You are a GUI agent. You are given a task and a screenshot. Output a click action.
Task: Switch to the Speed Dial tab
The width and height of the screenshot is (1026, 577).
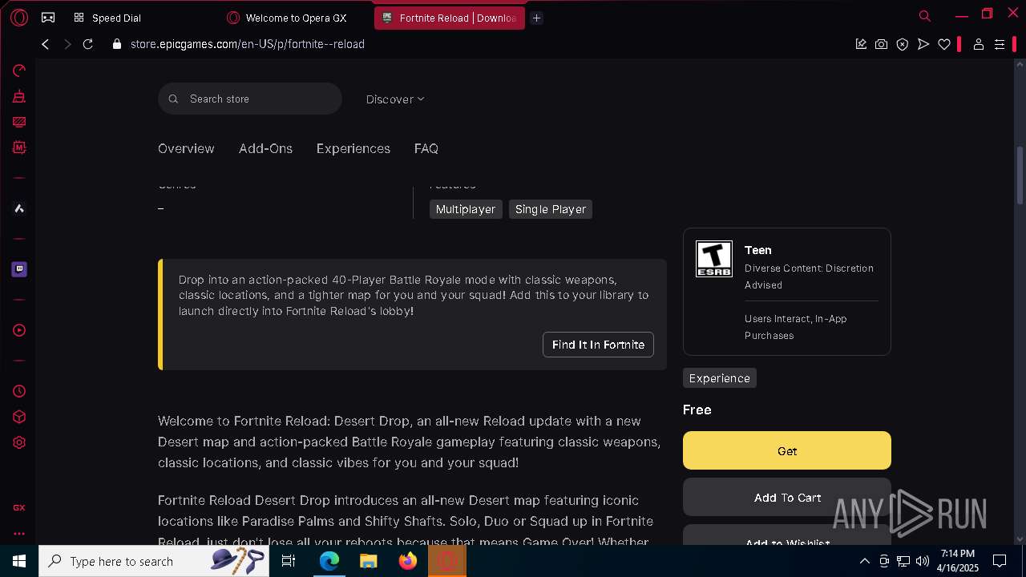tap(116, 18)
